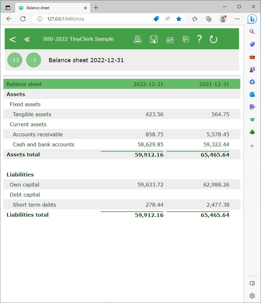Open a new browser tab
The image size is (261, 303).
(x=96, y=8)
